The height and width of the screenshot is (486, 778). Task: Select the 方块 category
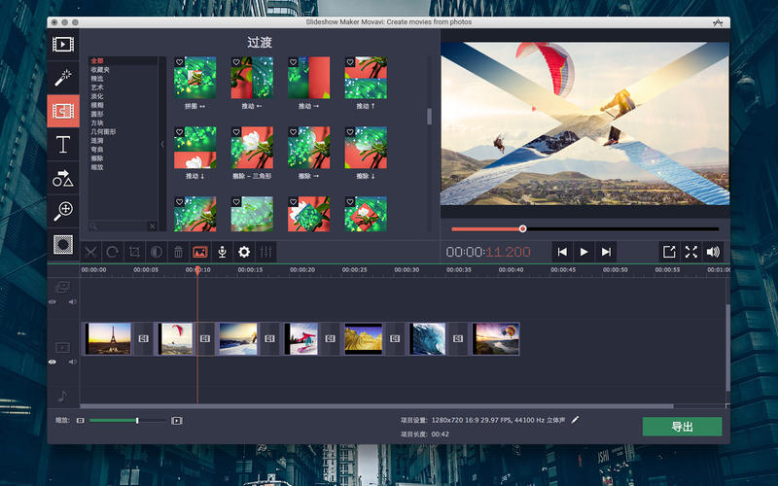(97, 122)
